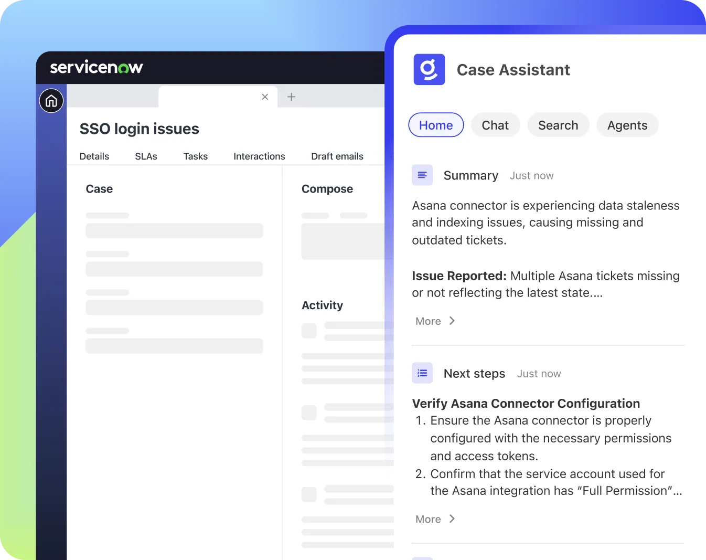Click the first Activity entry avatar
The height and width of the screenshot is (560, 706).
point(309,331)
